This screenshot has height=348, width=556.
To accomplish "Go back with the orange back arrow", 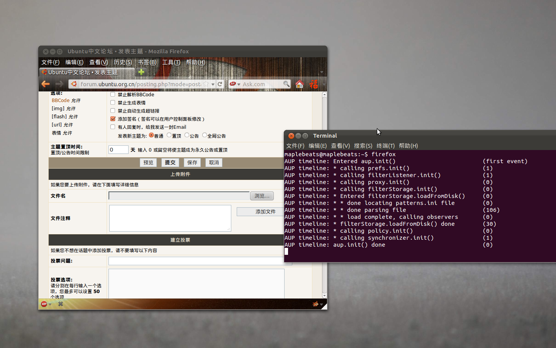I will 46,84.
